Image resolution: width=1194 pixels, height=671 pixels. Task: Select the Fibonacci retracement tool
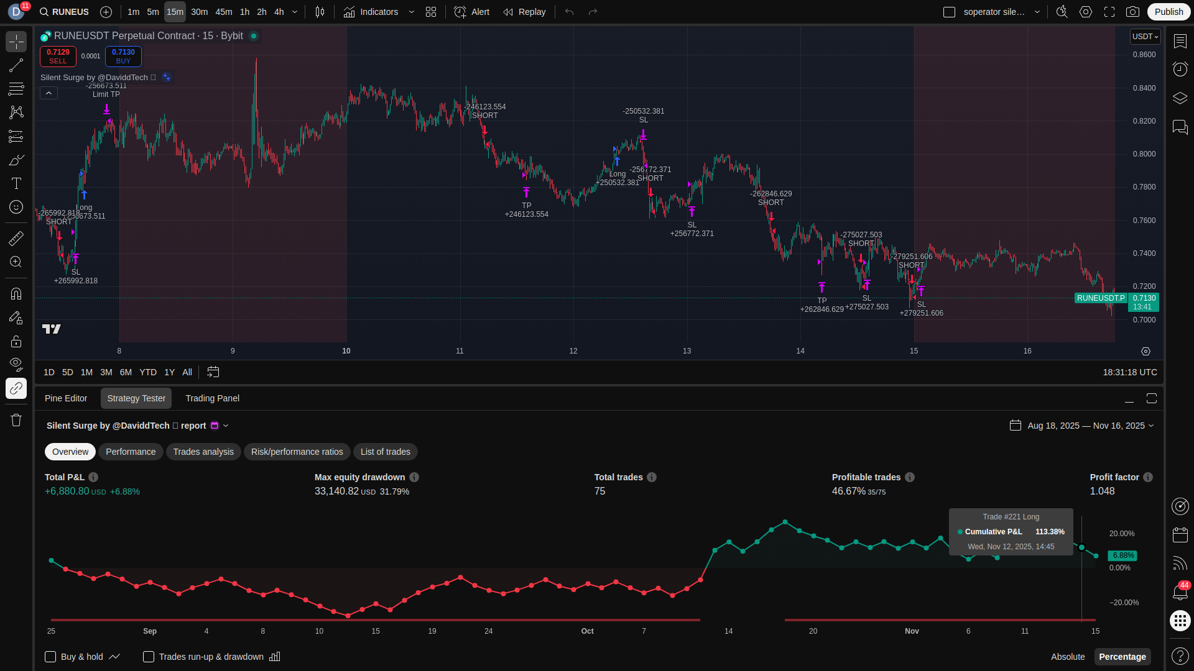[x=16, y=89]
